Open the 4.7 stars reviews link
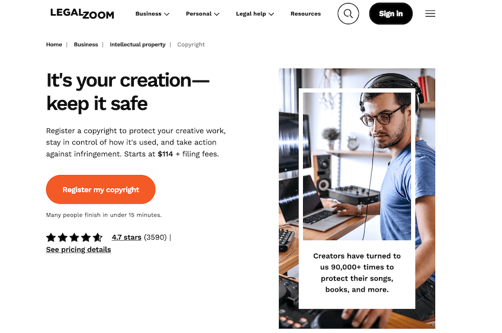502x333 pixels. (127, 237)
